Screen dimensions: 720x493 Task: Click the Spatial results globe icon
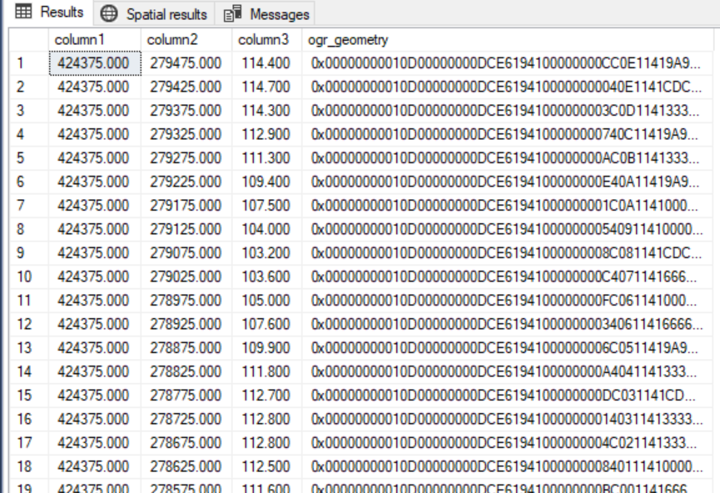pyautogui.click(x=109, y=14)
